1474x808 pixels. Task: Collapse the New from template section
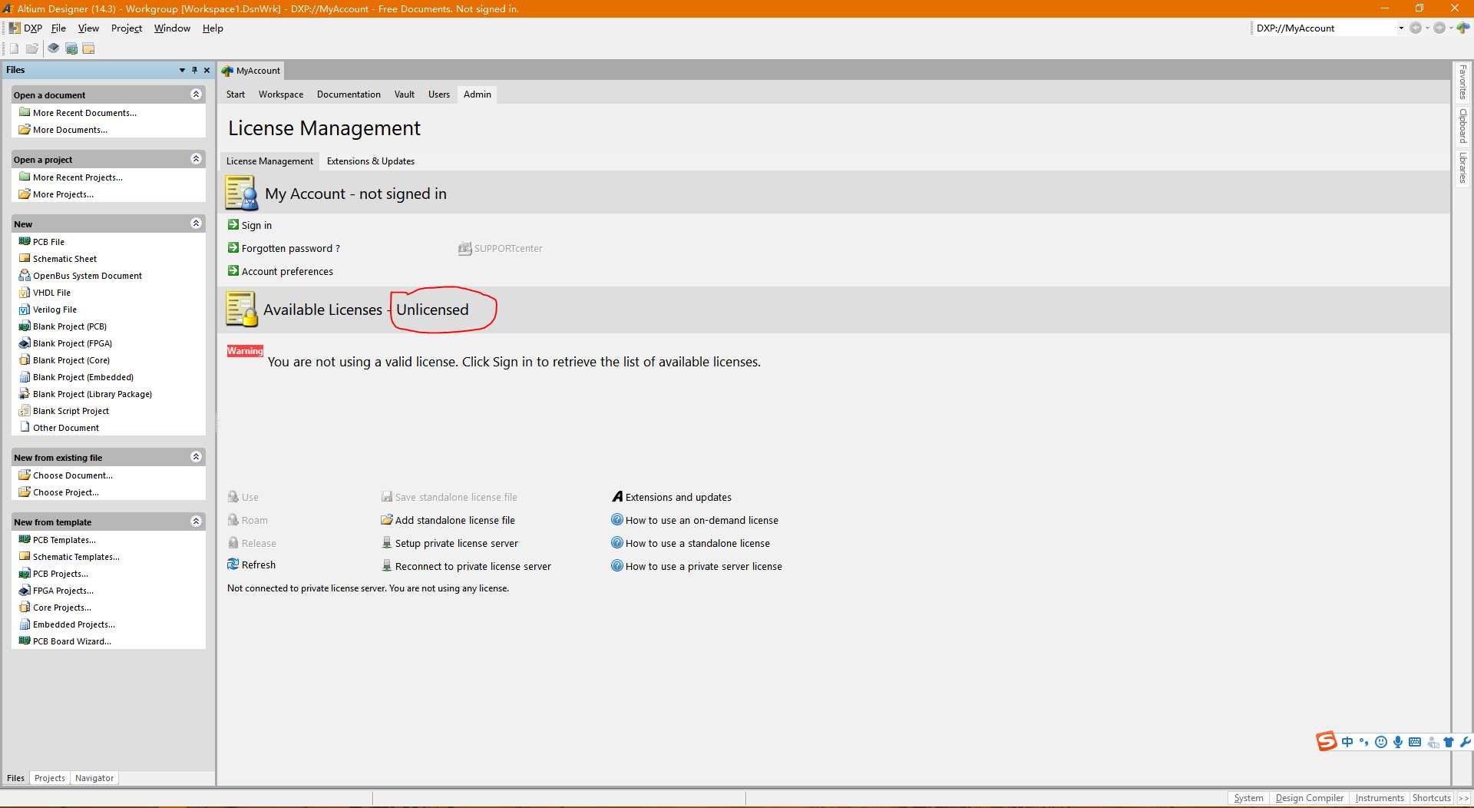[196, 522]
